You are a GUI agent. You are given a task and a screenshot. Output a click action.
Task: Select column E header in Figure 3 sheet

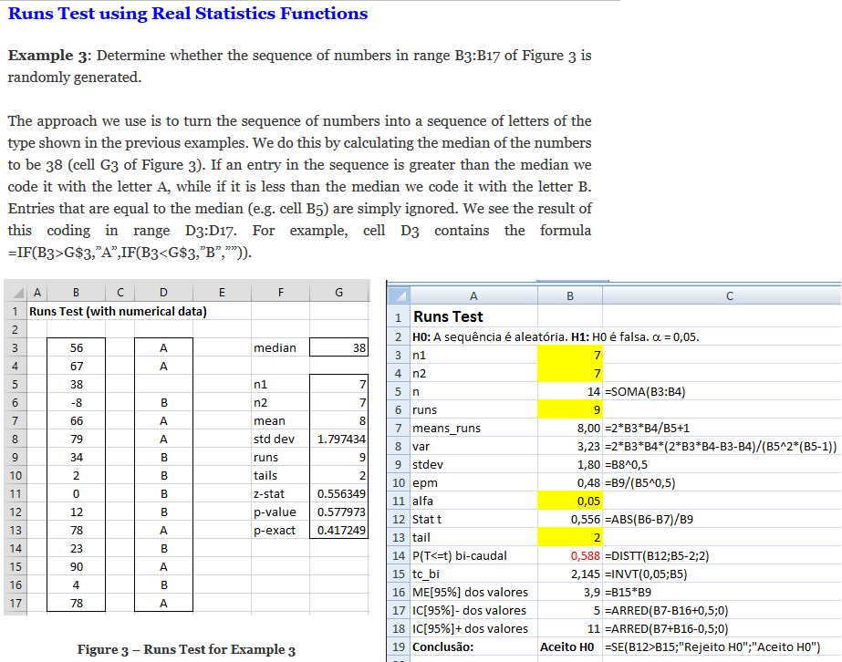point(222,293)
